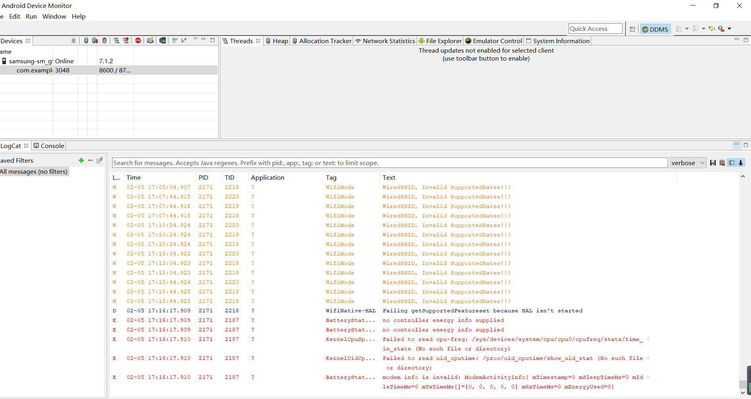Open the Next Annotation dropdown arrow
751x399 pixels.
pos(687,28)
